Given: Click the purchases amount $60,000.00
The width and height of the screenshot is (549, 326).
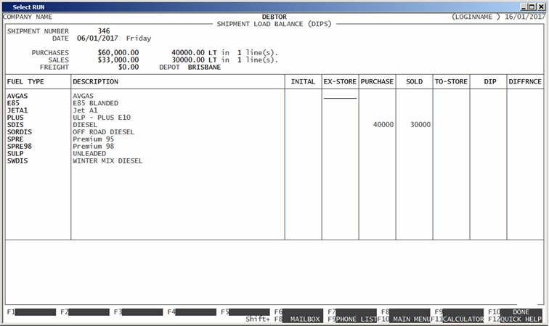Looking at the screenshot, I should (118, 53).
